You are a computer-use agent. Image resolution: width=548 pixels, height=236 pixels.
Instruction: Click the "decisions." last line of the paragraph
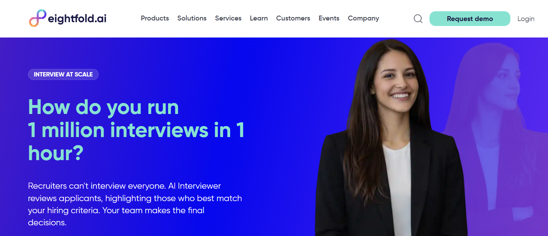pos(47,222)
